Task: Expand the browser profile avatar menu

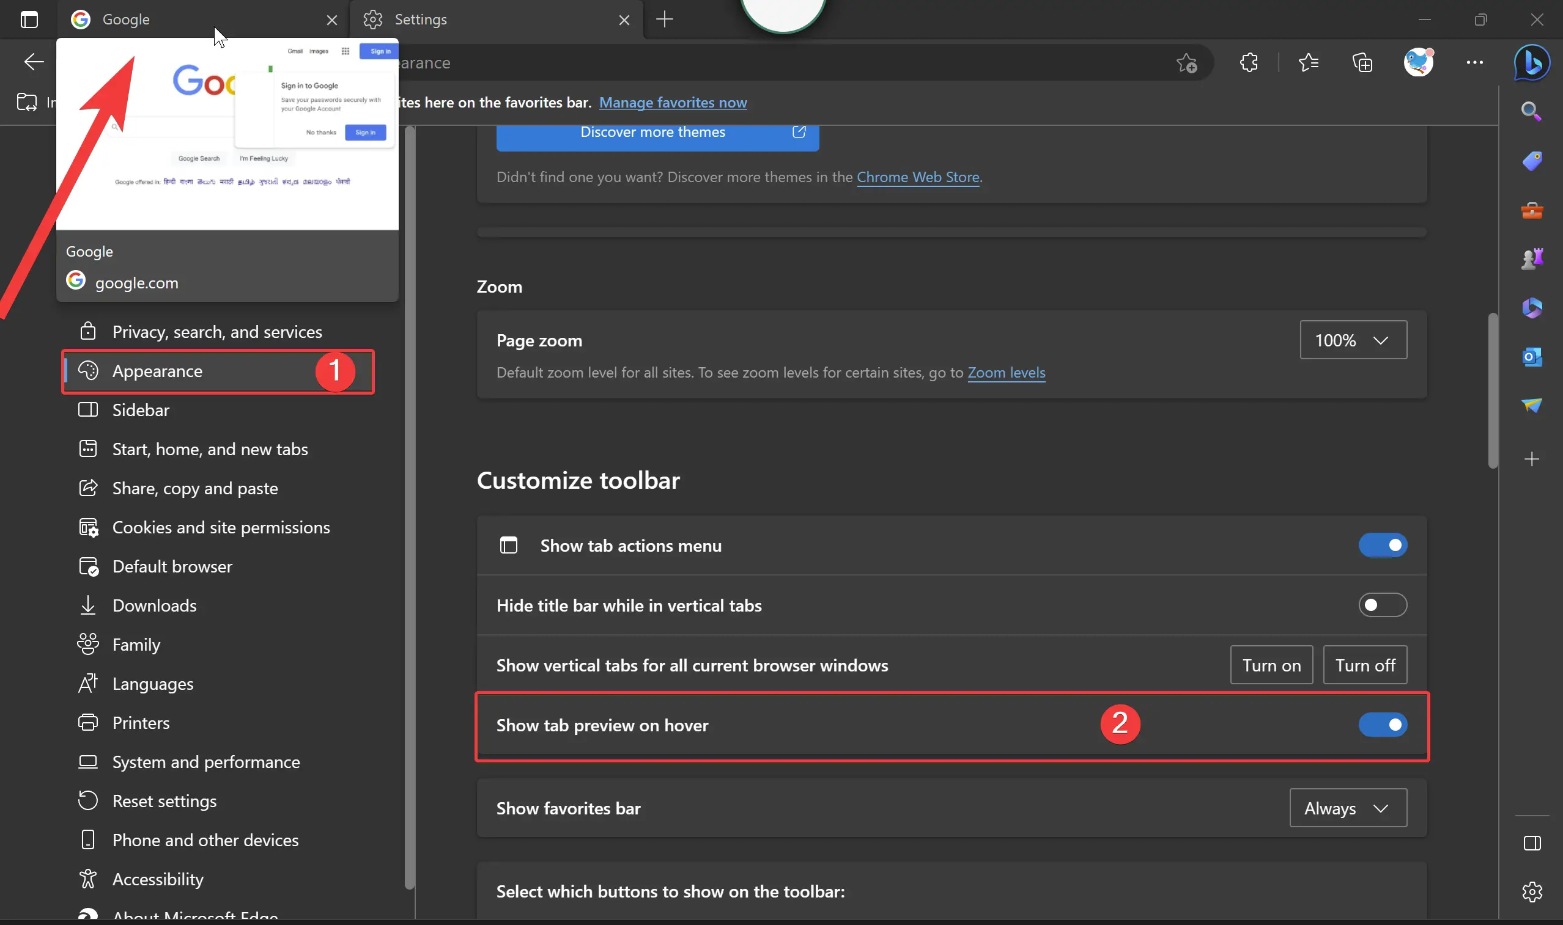Action: pos(1418,62)
